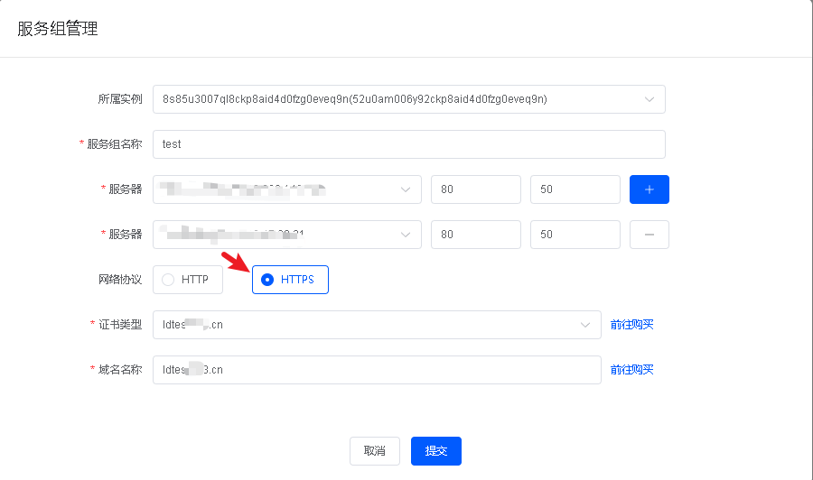Click second server's weight field showing 50

coord(575,235)
